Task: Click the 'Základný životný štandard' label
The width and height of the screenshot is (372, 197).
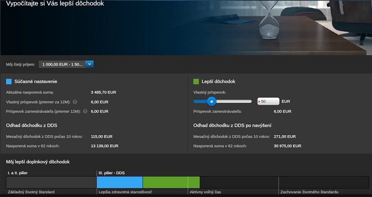Action: pyautogui.click(x=31, y=192)
